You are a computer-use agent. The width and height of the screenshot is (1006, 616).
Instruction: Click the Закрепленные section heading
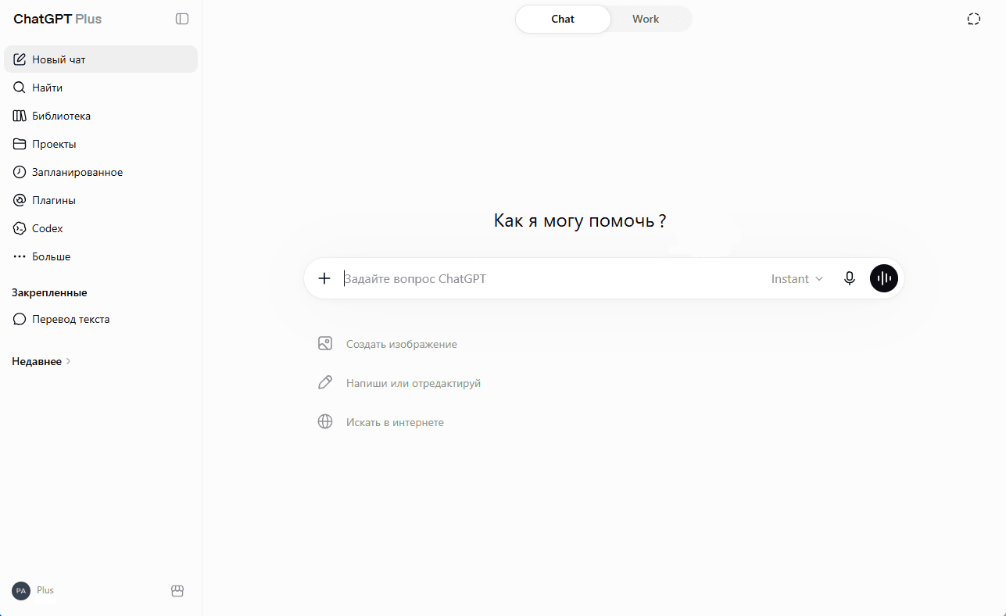(49, 292)
